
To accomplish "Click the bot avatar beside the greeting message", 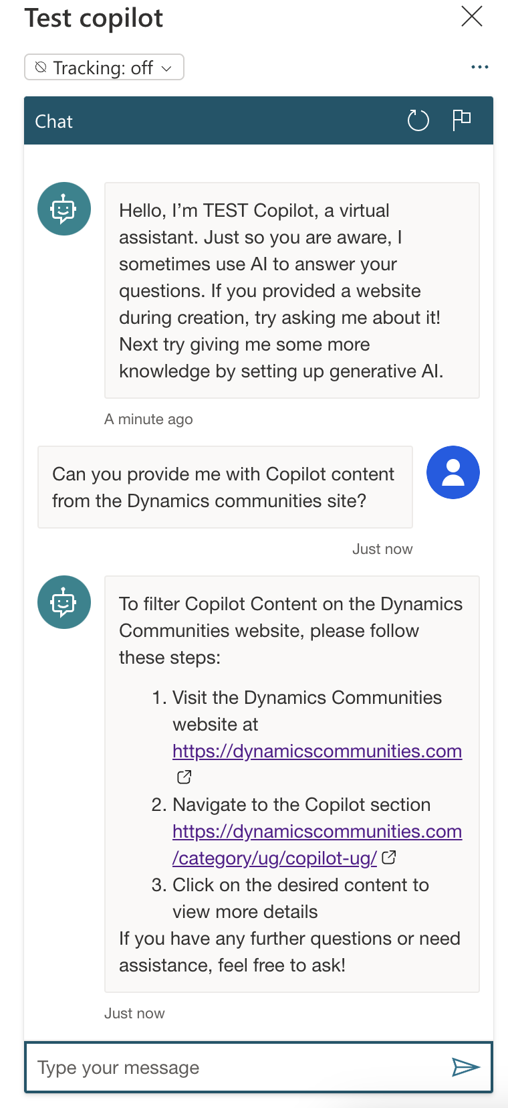I will (x=64, y=209).
